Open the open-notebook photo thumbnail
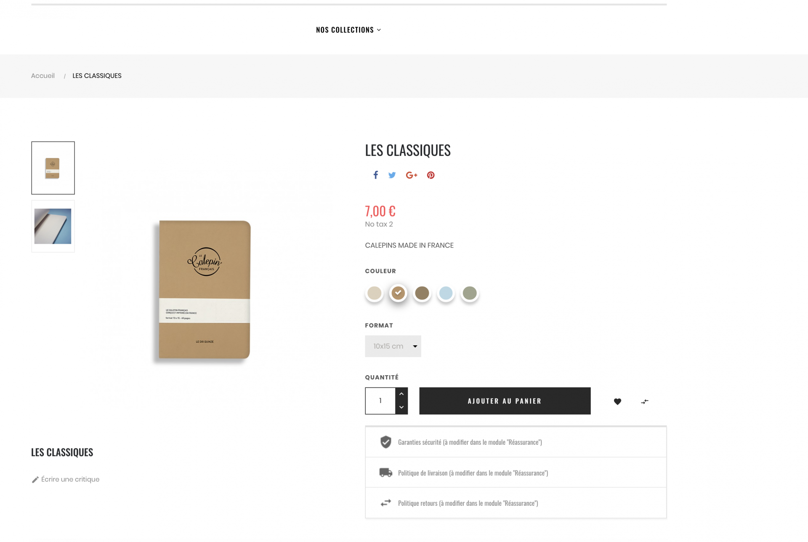 pos(53,226)
